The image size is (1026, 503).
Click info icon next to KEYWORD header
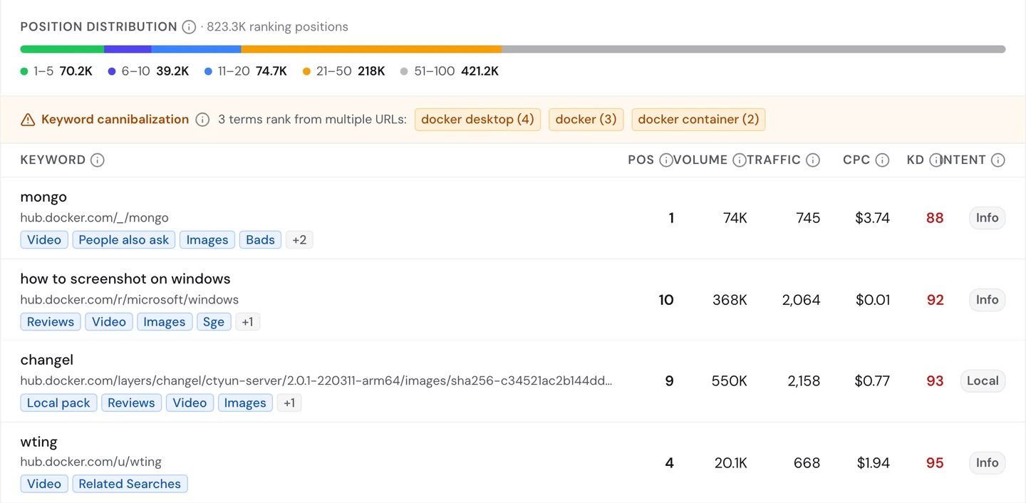(x=98, y=160)
